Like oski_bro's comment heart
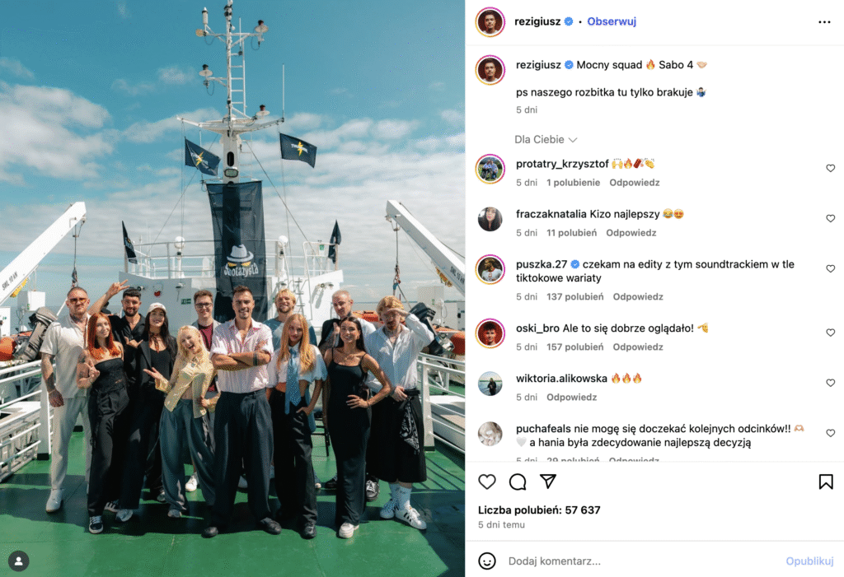 830,333
